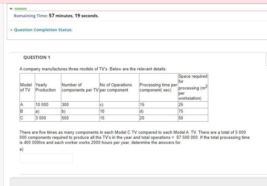The image size is (267, 186).
Task: Click 'Space required for processing' header
Action: (x=193, y=87)
